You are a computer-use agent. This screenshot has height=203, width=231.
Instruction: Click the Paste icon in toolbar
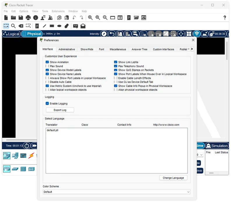tap(67, 18)
